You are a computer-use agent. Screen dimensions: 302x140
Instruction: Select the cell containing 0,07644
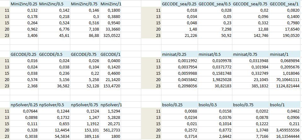coord(24,111)
